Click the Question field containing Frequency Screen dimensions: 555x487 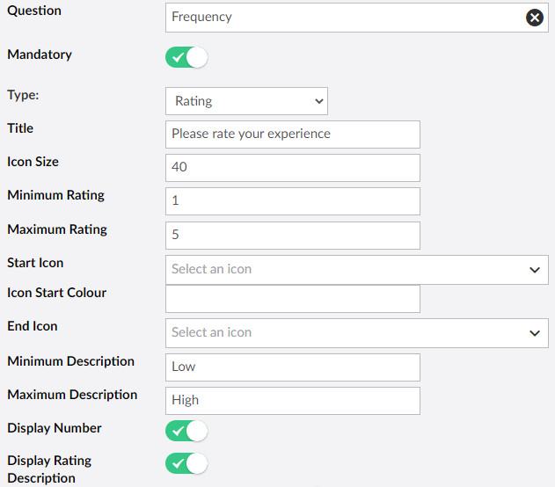pyautogui.click(x=357, y=18)
